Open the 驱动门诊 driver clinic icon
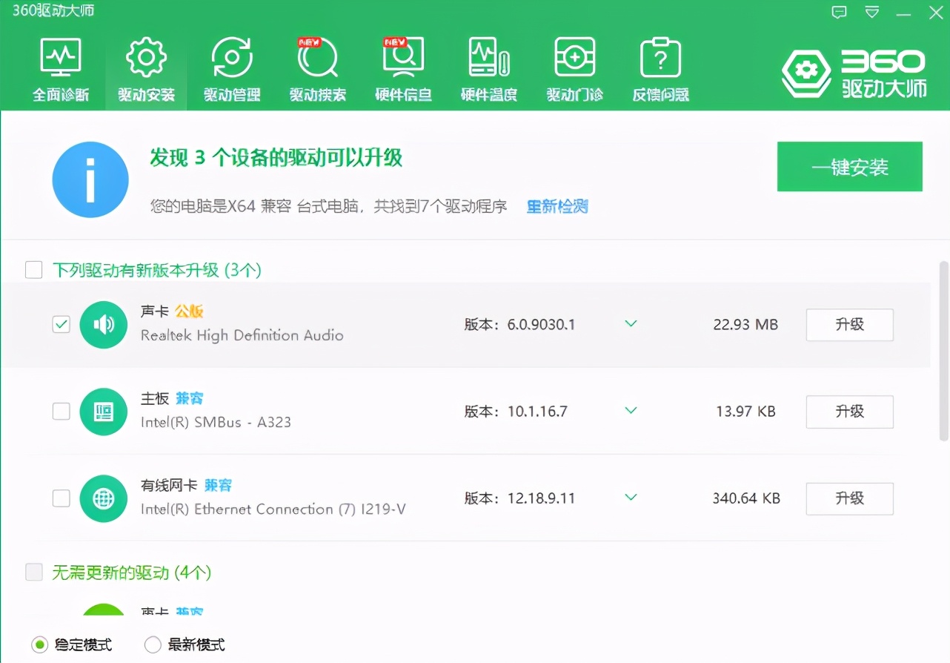 point(575,58)
